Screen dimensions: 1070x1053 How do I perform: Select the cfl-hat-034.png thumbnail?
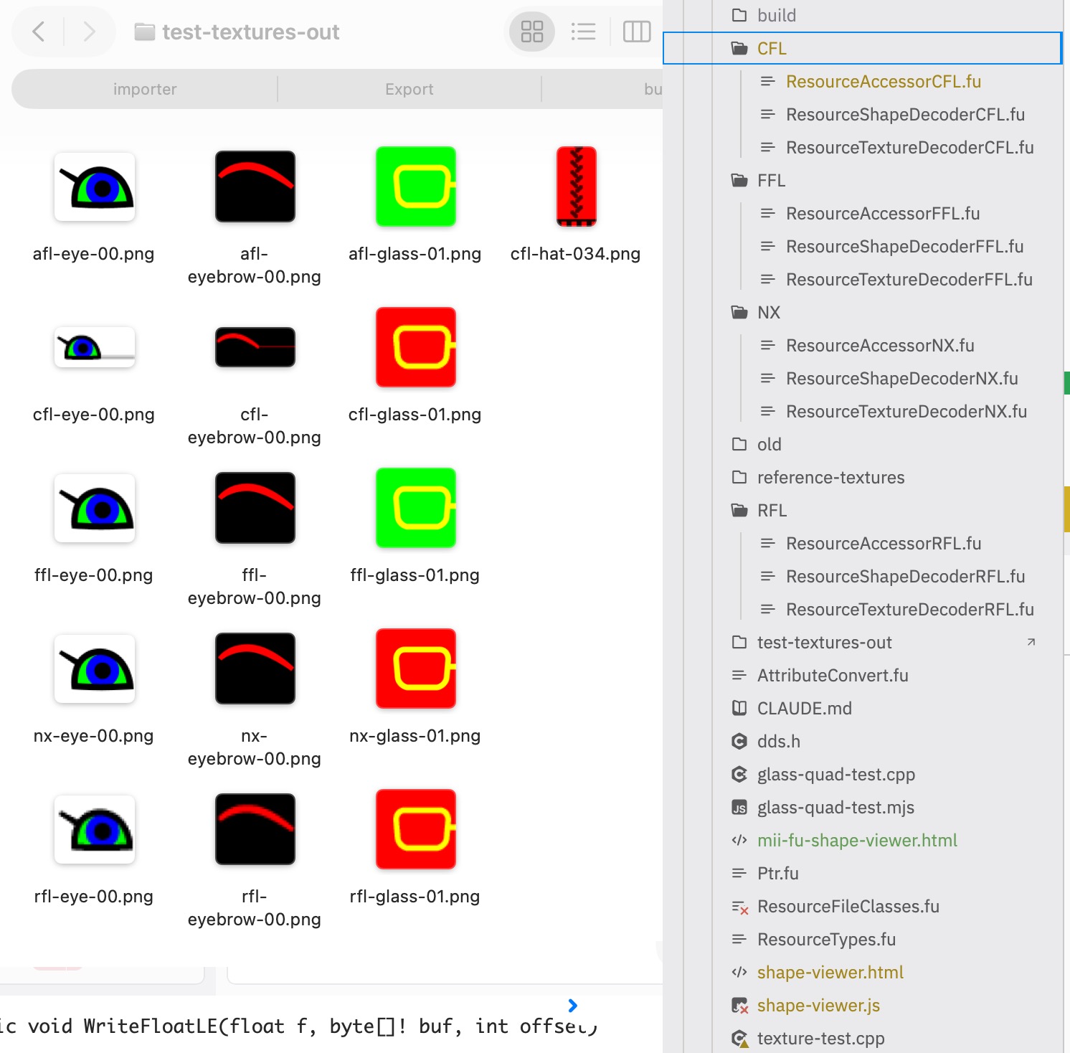[x=577, y=186]
